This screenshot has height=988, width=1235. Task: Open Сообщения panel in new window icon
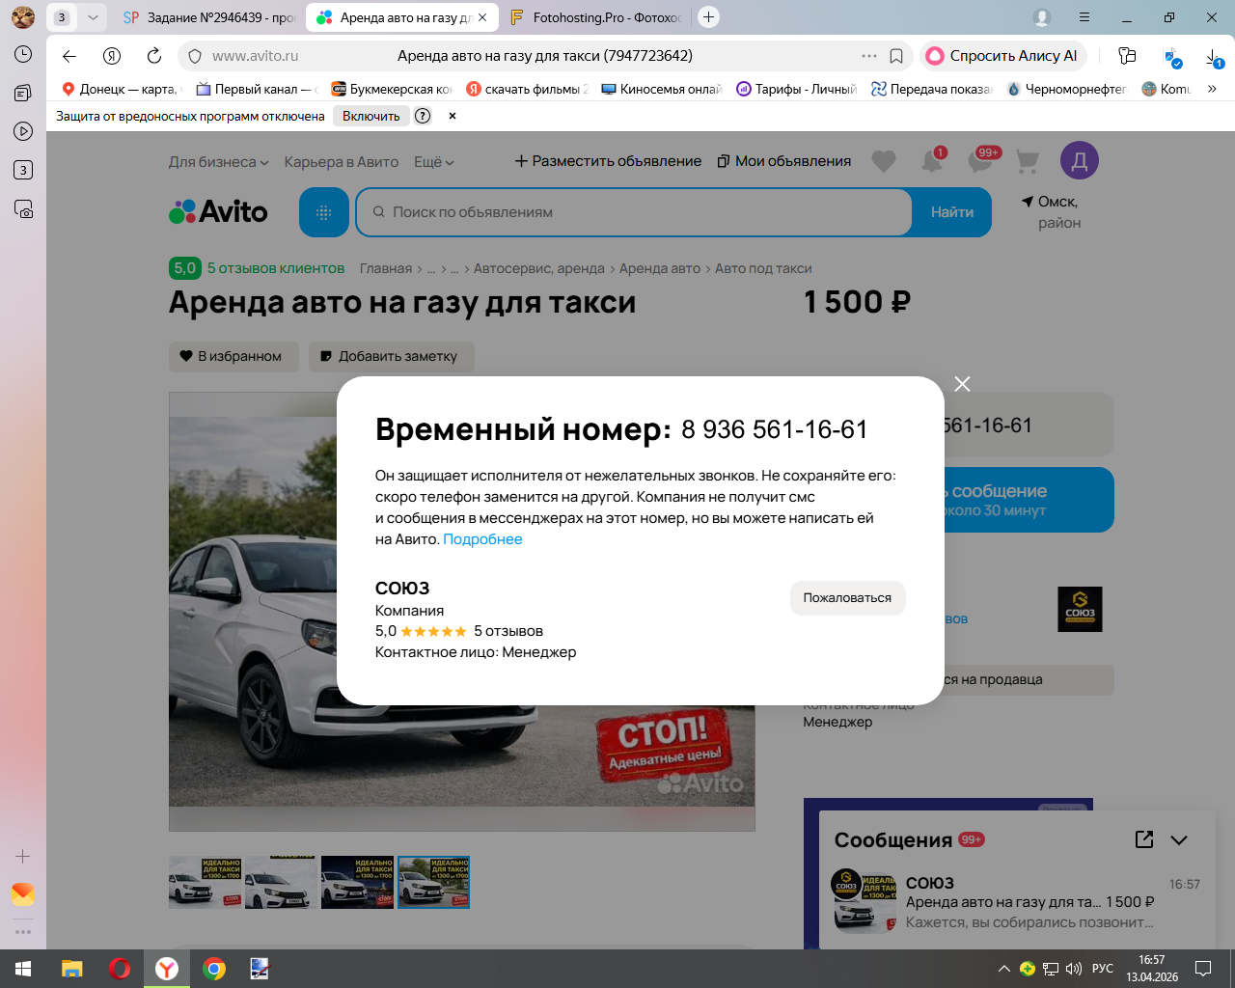point(1144,839)
